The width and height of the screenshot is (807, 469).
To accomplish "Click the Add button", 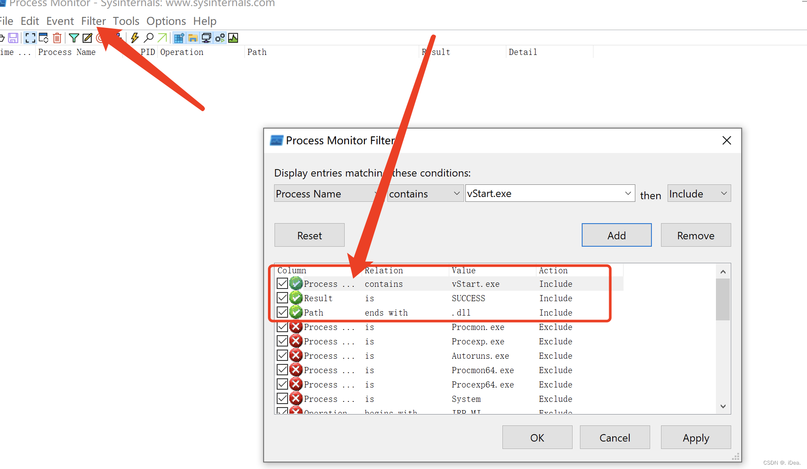I will coord(617,235).
